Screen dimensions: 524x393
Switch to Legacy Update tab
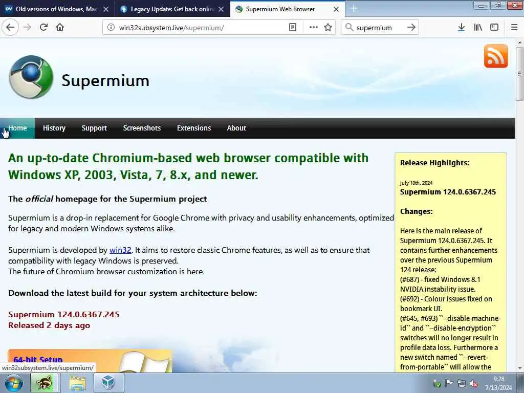click(172, 9)
